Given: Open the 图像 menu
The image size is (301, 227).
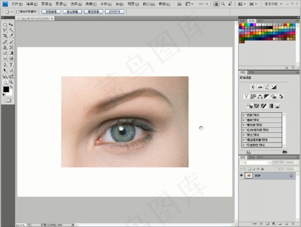Looking at the screenshot, I should pos(47,4).
